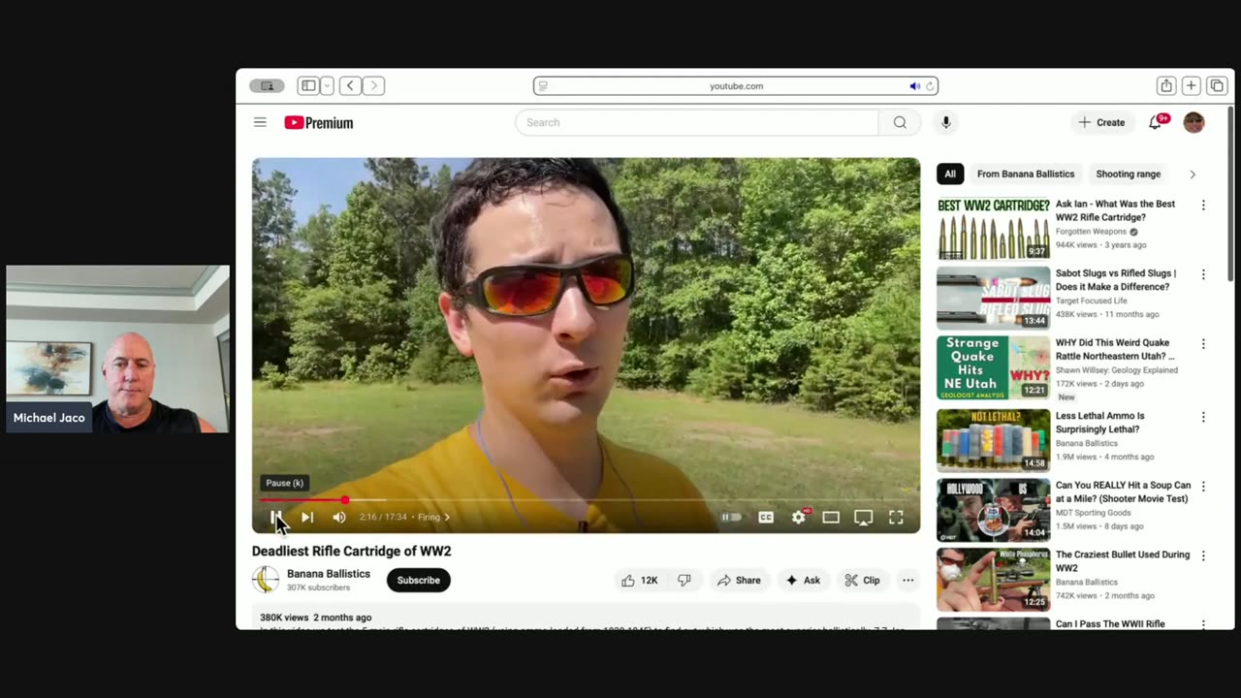Show more filter chips with the arrow

tap(1193, 174)
